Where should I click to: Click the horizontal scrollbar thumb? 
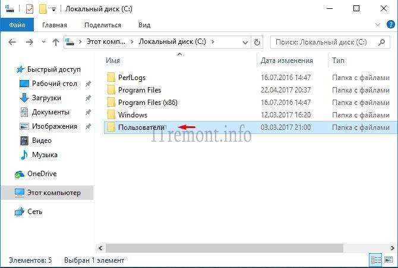[x=225, y=248]
